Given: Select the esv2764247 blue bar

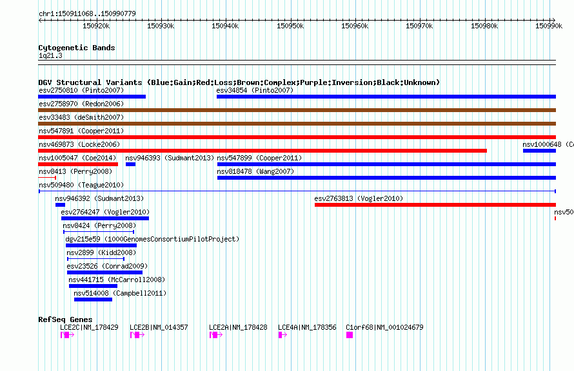Looking at the screenshot, I should [x=105, y=218].
